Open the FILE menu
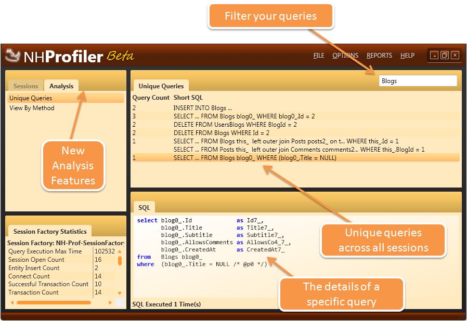467x321 pixels. click(319, 56)
